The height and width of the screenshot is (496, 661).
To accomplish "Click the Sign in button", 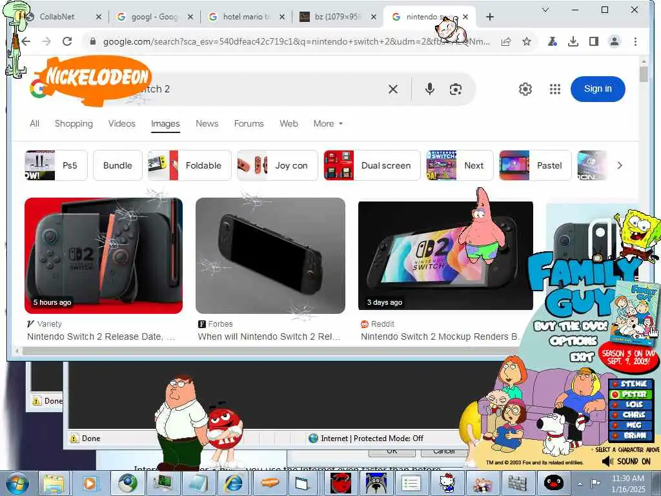I will [x=598, y=89].
